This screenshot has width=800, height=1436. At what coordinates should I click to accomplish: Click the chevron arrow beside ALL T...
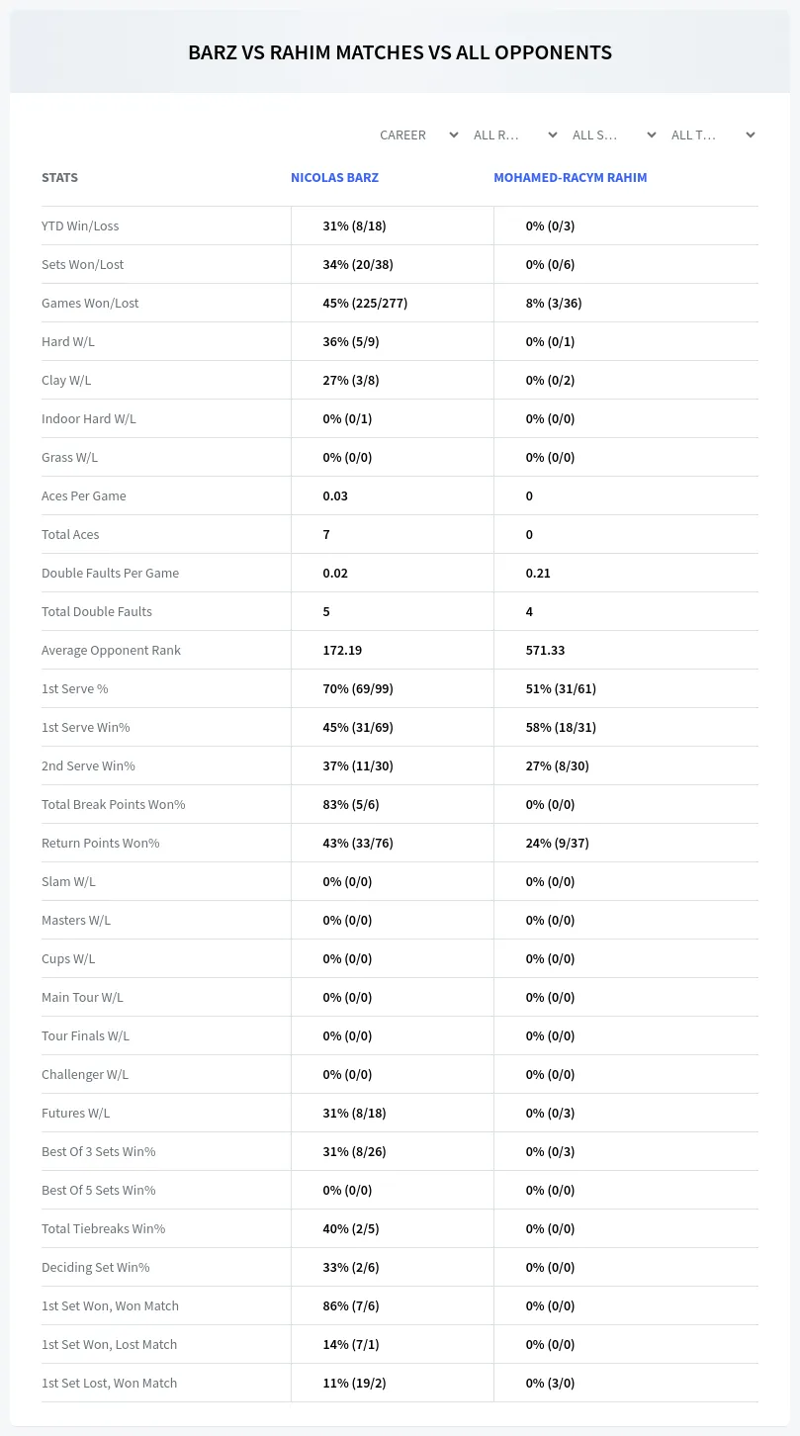750,135
